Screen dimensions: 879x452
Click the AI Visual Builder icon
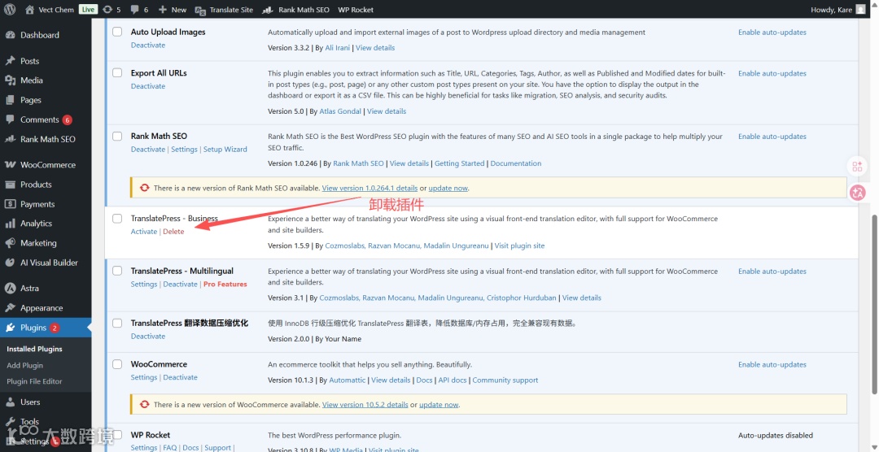pyautogui.click(x=10, y=262)
